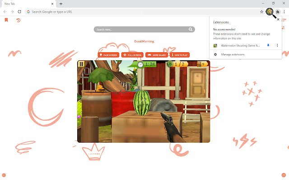Viewport: 289px width, 180px height.
Task: Click the ammo bullets counter icon
Action: coord(199,64)
